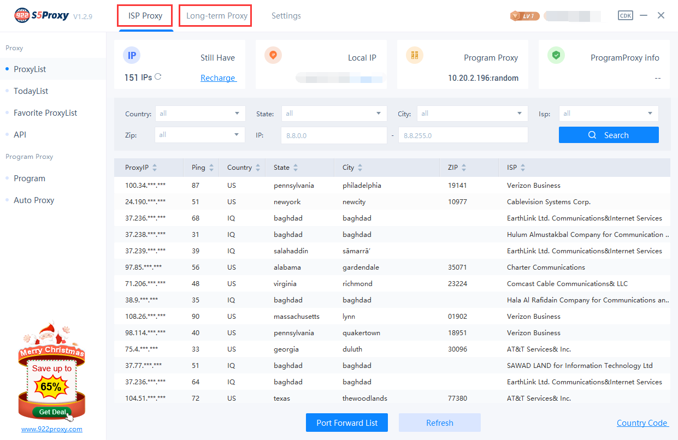Click the yellow Program Proxy icon
The image size is (678, 440).
click(415, 55)
